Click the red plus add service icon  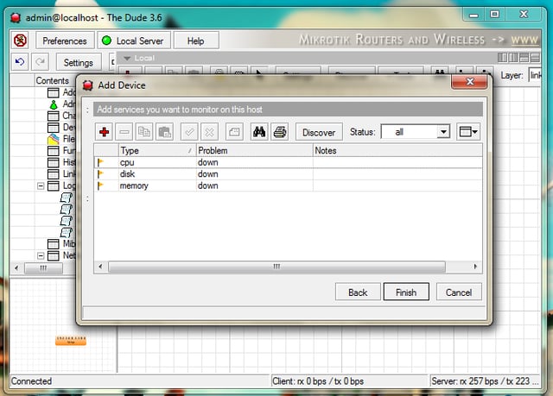pyautogui.click(x=104, y=132)
